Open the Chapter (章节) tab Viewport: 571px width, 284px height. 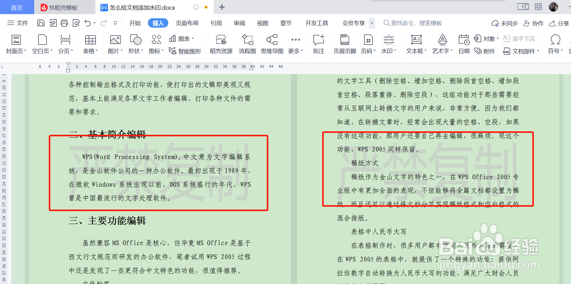click(286, 23)
